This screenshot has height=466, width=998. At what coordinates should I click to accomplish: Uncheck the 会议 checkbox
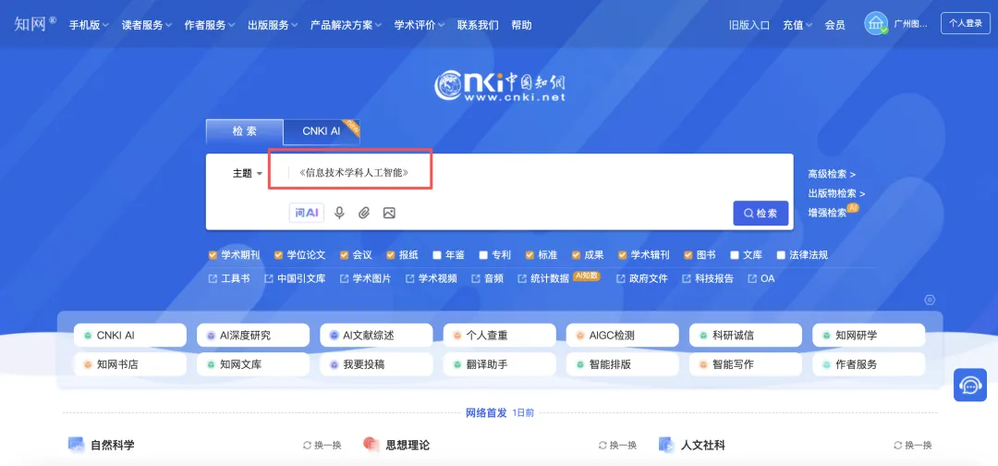click(x=345, y=255)
